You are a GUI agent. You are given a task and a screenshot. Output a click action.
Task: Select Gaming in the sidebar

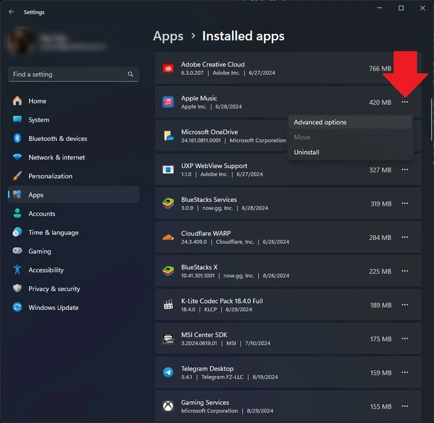click(73, 251)
